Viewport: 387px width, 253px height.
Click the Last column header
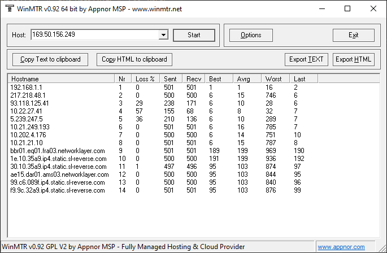point(304,78)
